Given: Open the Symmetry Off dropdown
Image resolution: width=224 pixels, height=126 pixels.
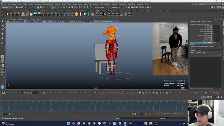Looking at the screenshot, I should (x=116, y=7).
